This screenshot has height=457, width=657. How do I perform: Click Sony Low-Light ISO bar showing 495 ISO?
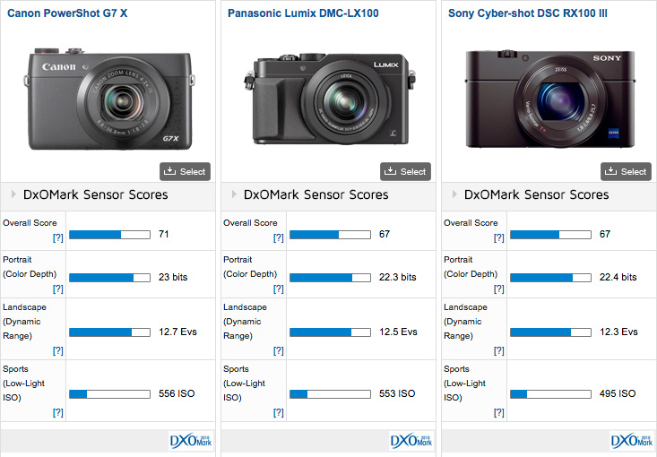[x=550, y=393]
